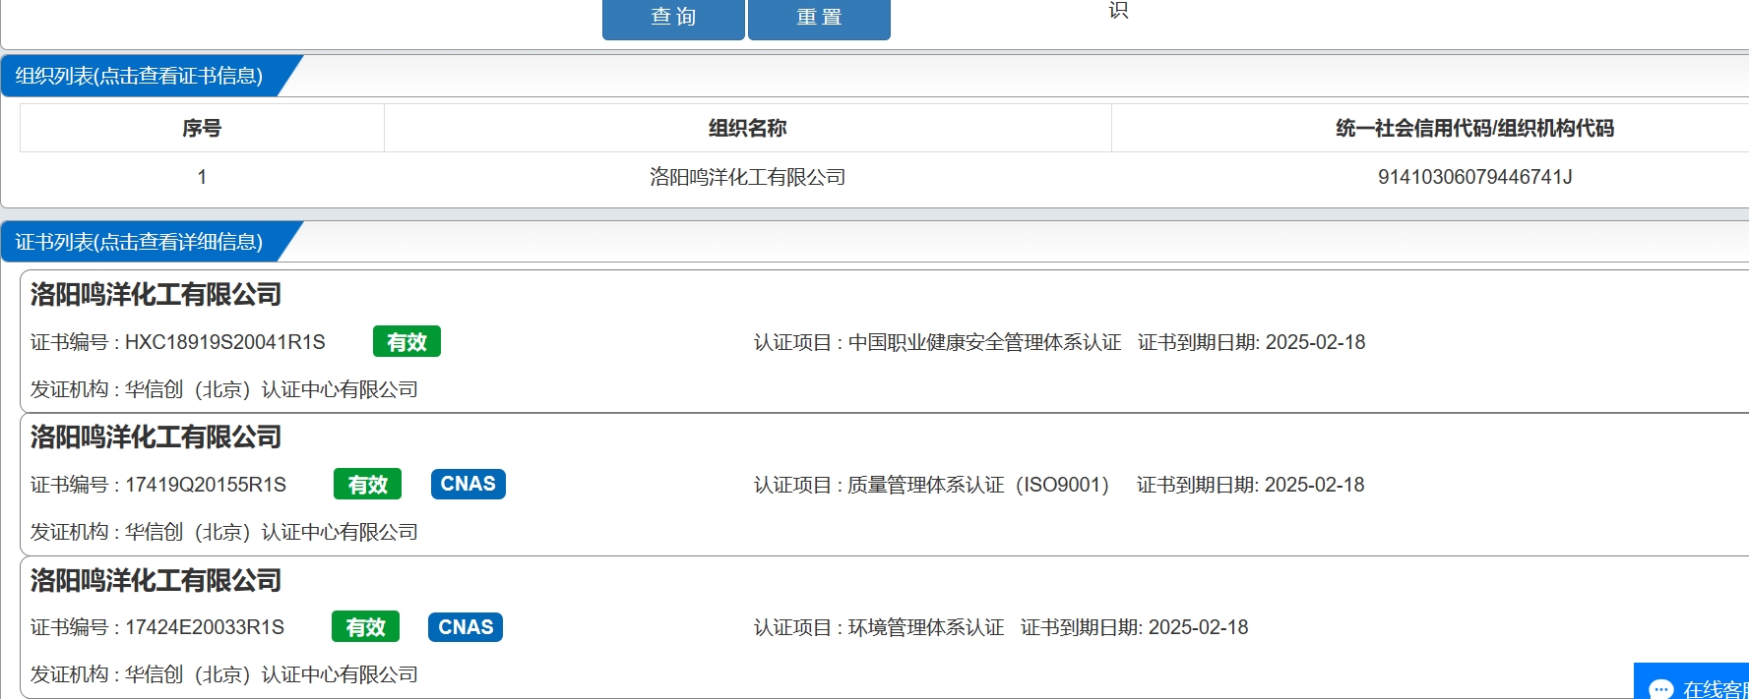1749x699 pixels.
Task: Open the 证书列表 section header
Action: click(139, 242)
